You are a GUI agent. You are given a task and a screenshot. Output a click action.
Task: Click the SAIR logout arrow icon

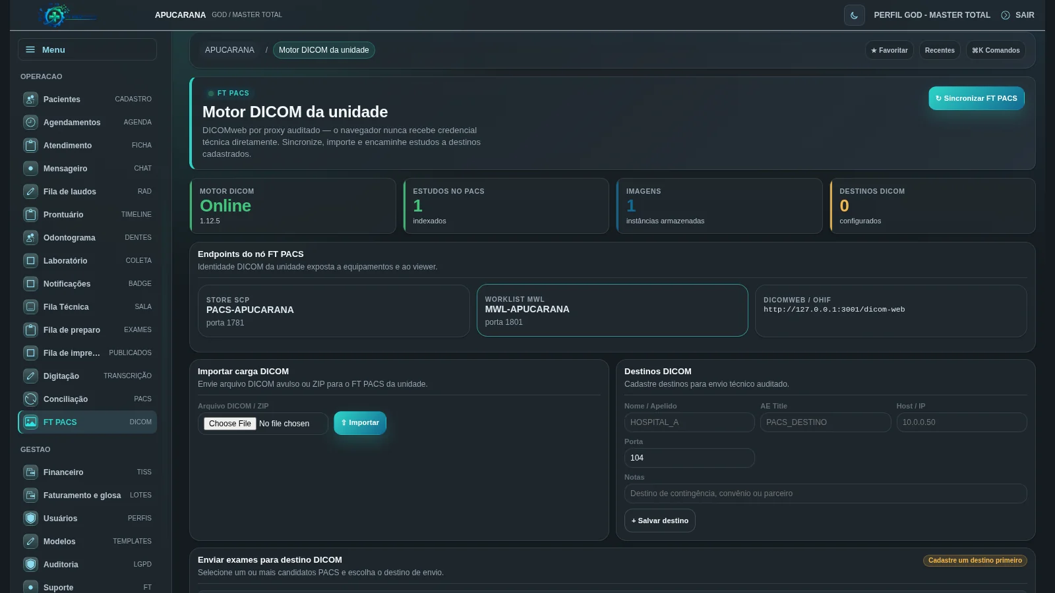(x=1005, y=15)
